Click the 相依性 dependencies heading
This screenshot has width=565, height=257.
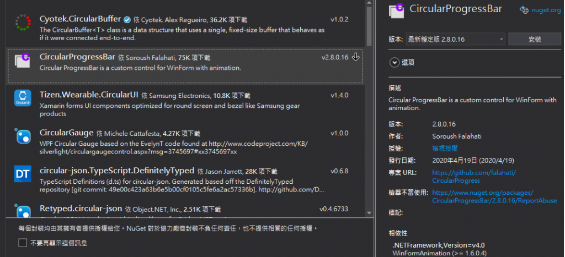(x=398, y=233)
